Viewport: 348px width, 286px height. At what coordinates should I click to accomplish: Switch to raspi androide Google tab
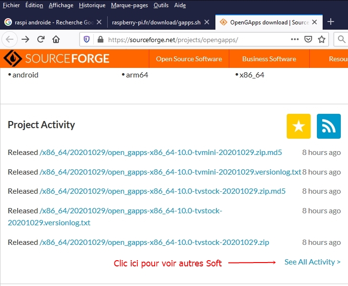(x=53, y=22)
